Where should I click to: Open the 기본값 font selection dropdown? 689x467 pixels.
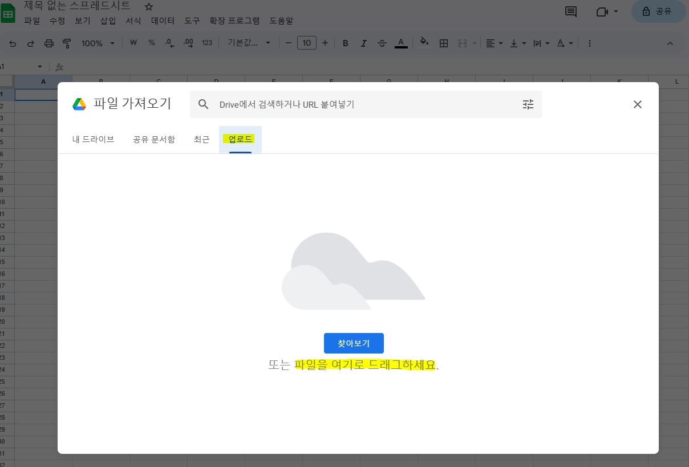click(x=249, y=43)
